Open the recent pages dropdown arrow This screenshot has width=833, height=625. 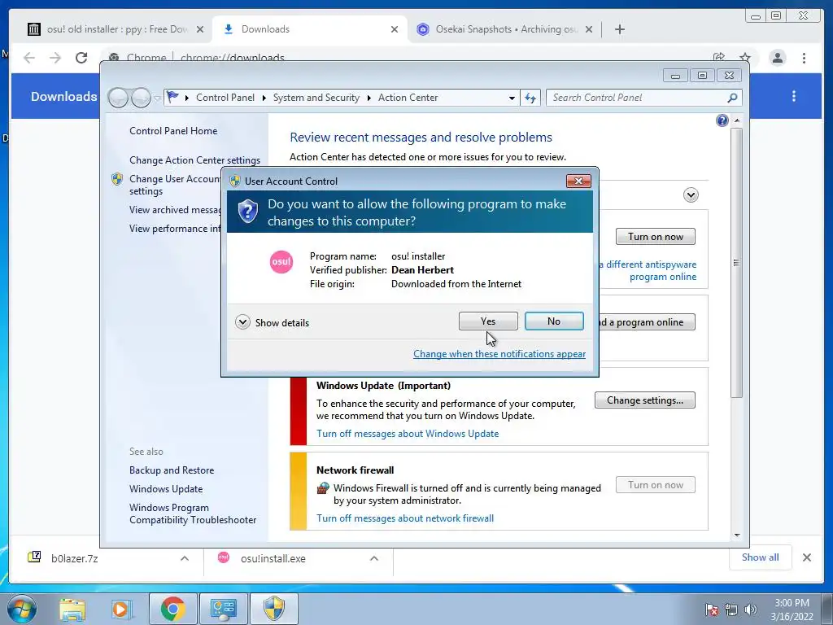157,98
